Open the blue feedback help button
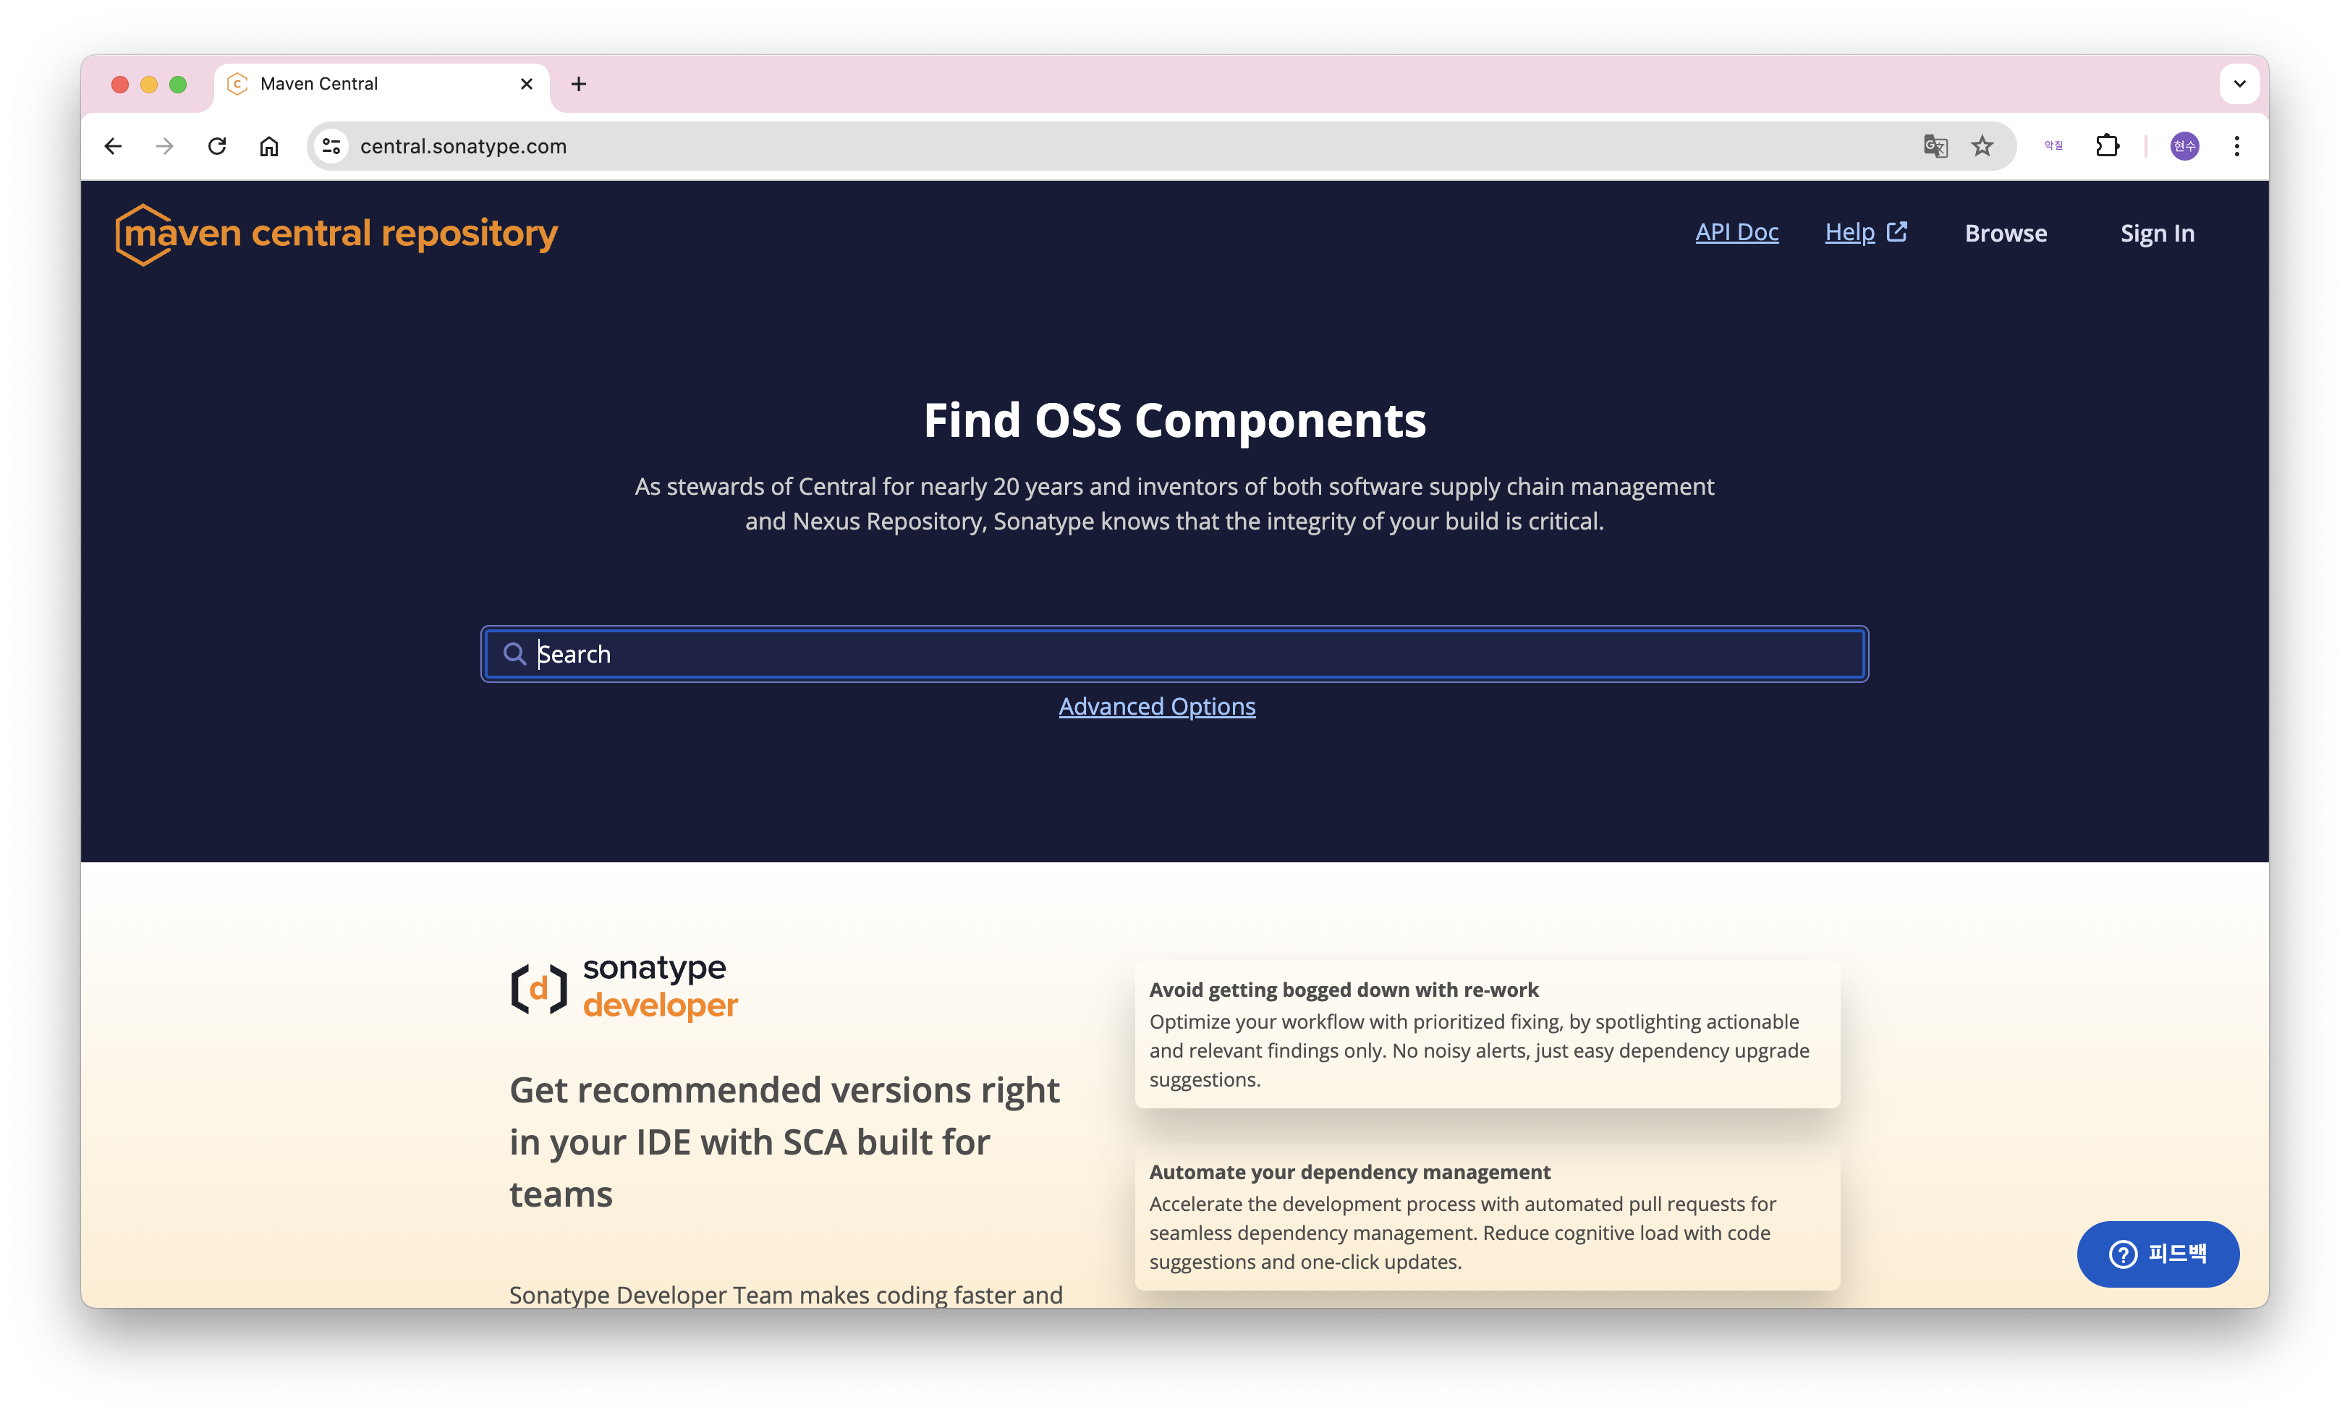Screen dimensions: 2350x1415 coord(2158,1254)
